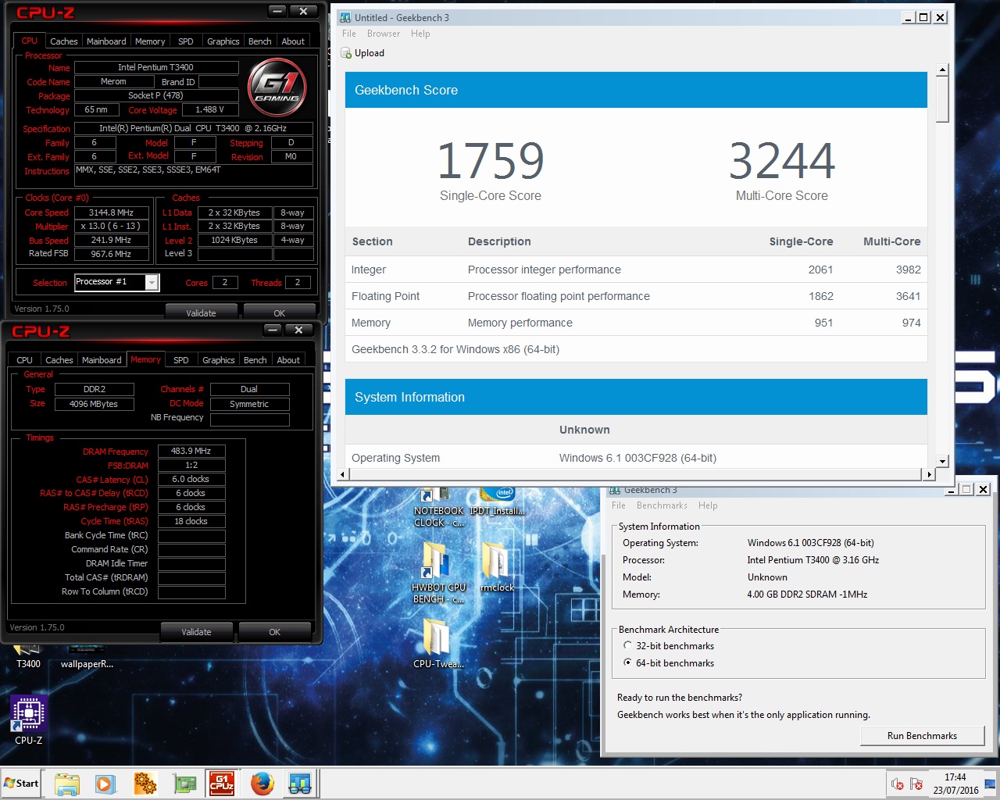Viewport: 1000px width, 800px height.
Task: Open the Processor #1 selection dropdown
Action: tap(152, 282)
